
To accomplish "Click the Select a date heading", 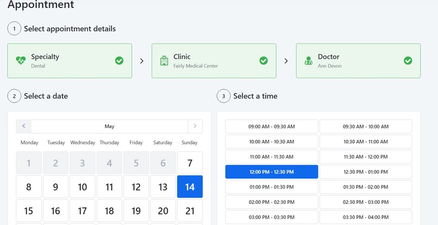I will coord(46,96).
